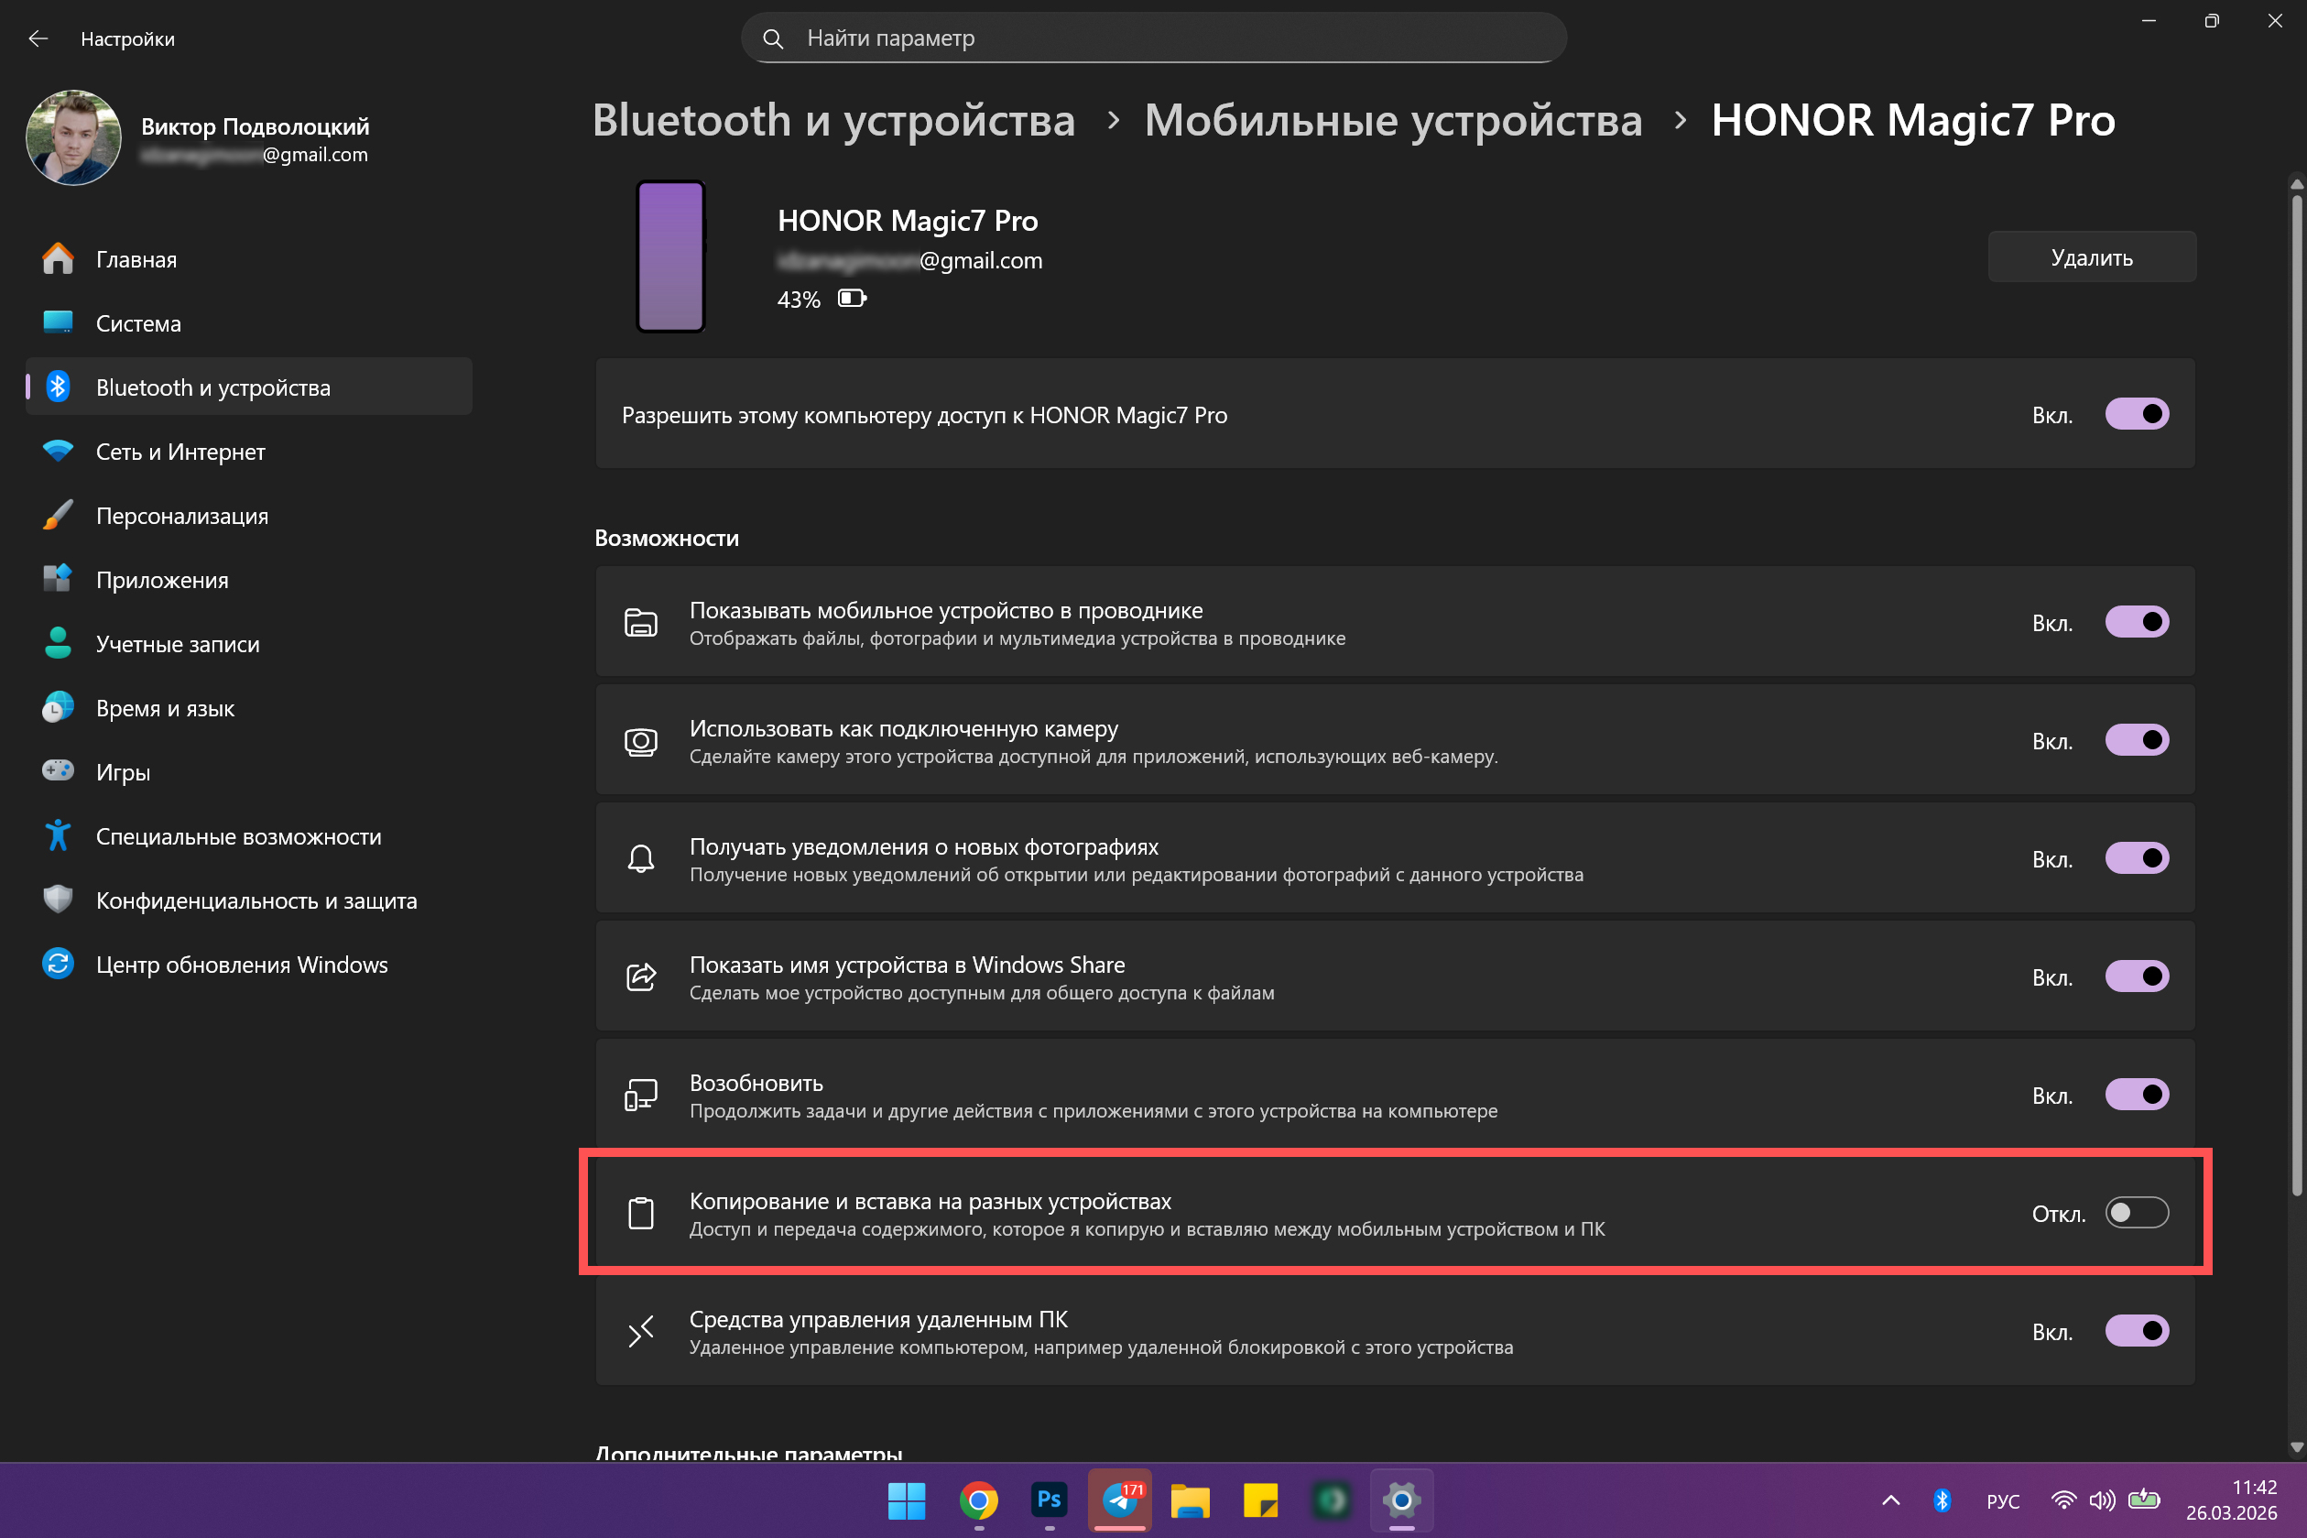This screenshot has height=1538, width=2307.
Task: Select Сеть и Интернет in the sidebar
Action: point(180,452)
